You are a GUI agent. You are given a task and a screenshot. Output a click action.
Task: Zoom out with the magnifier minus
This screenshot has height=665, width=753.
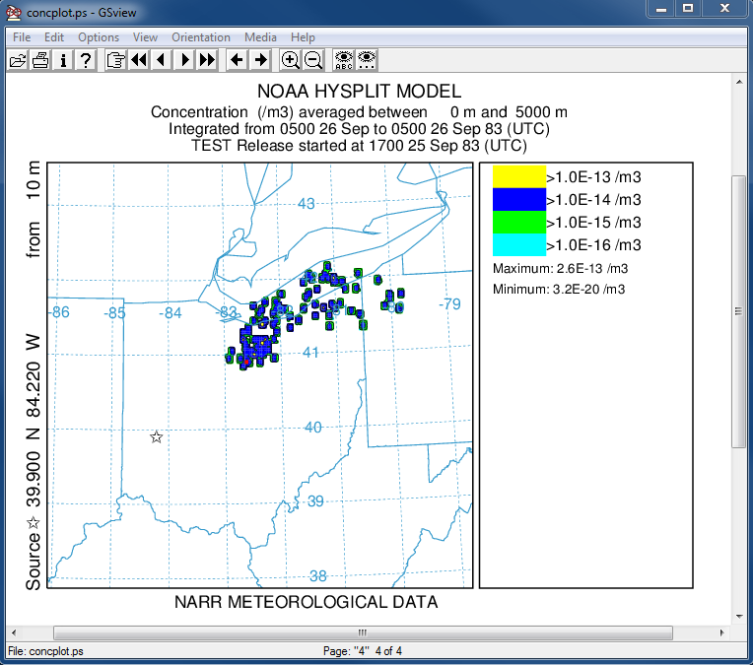[x=313, y=60]
